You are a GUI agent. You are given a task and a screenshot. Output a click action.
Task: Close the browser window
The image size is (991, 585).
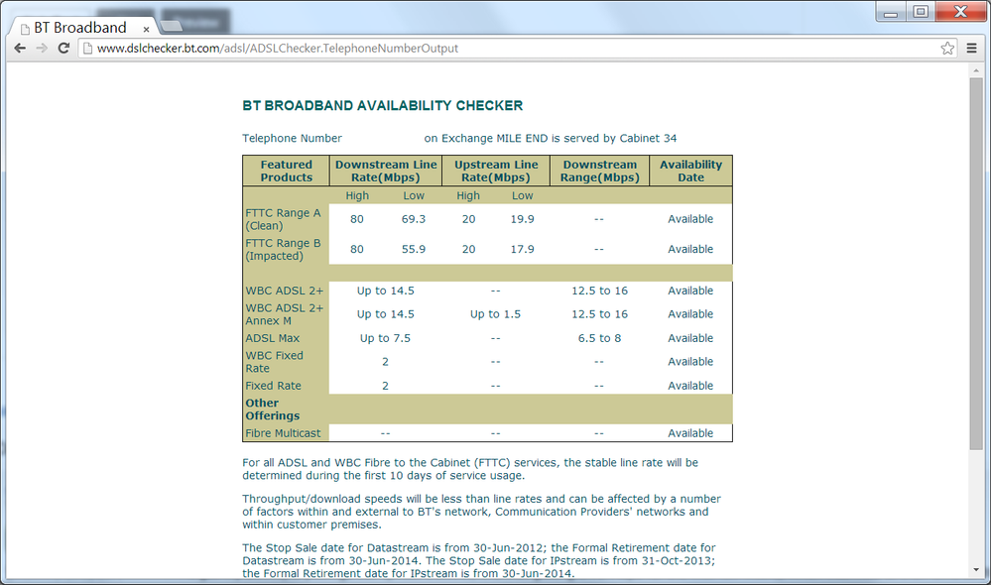[x=960, y=12]
